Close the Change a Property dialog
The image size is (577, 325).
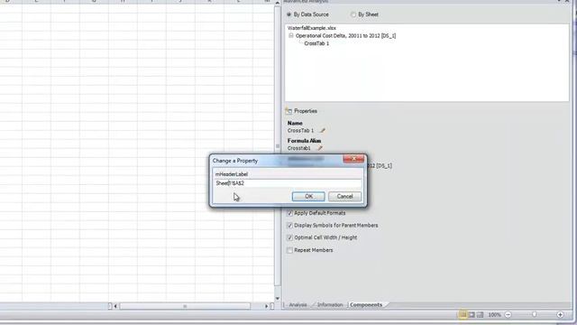coord(353,159)
